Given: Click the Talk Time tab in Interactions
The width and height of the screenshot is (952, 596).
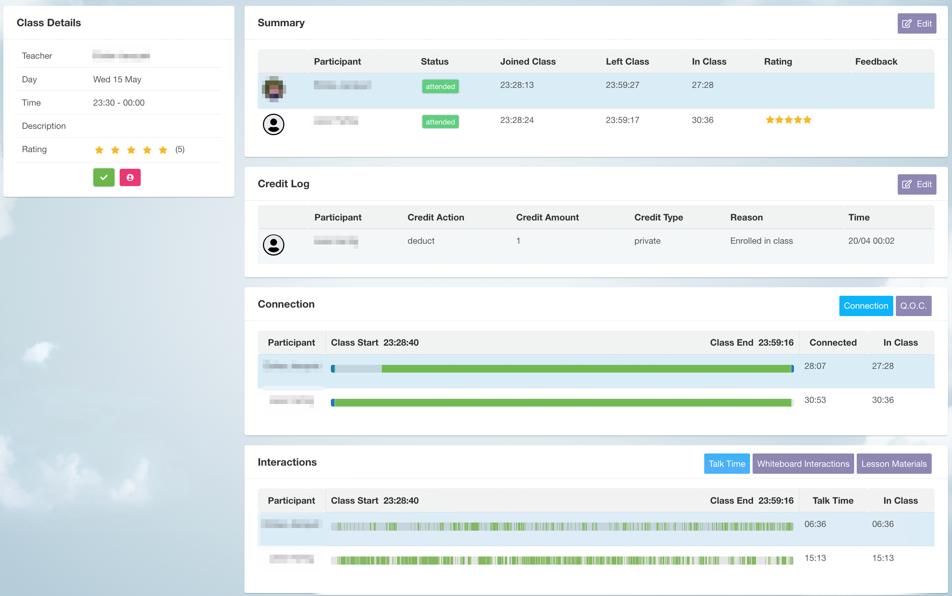Looking at the screenshot, I should pos(726,463).
